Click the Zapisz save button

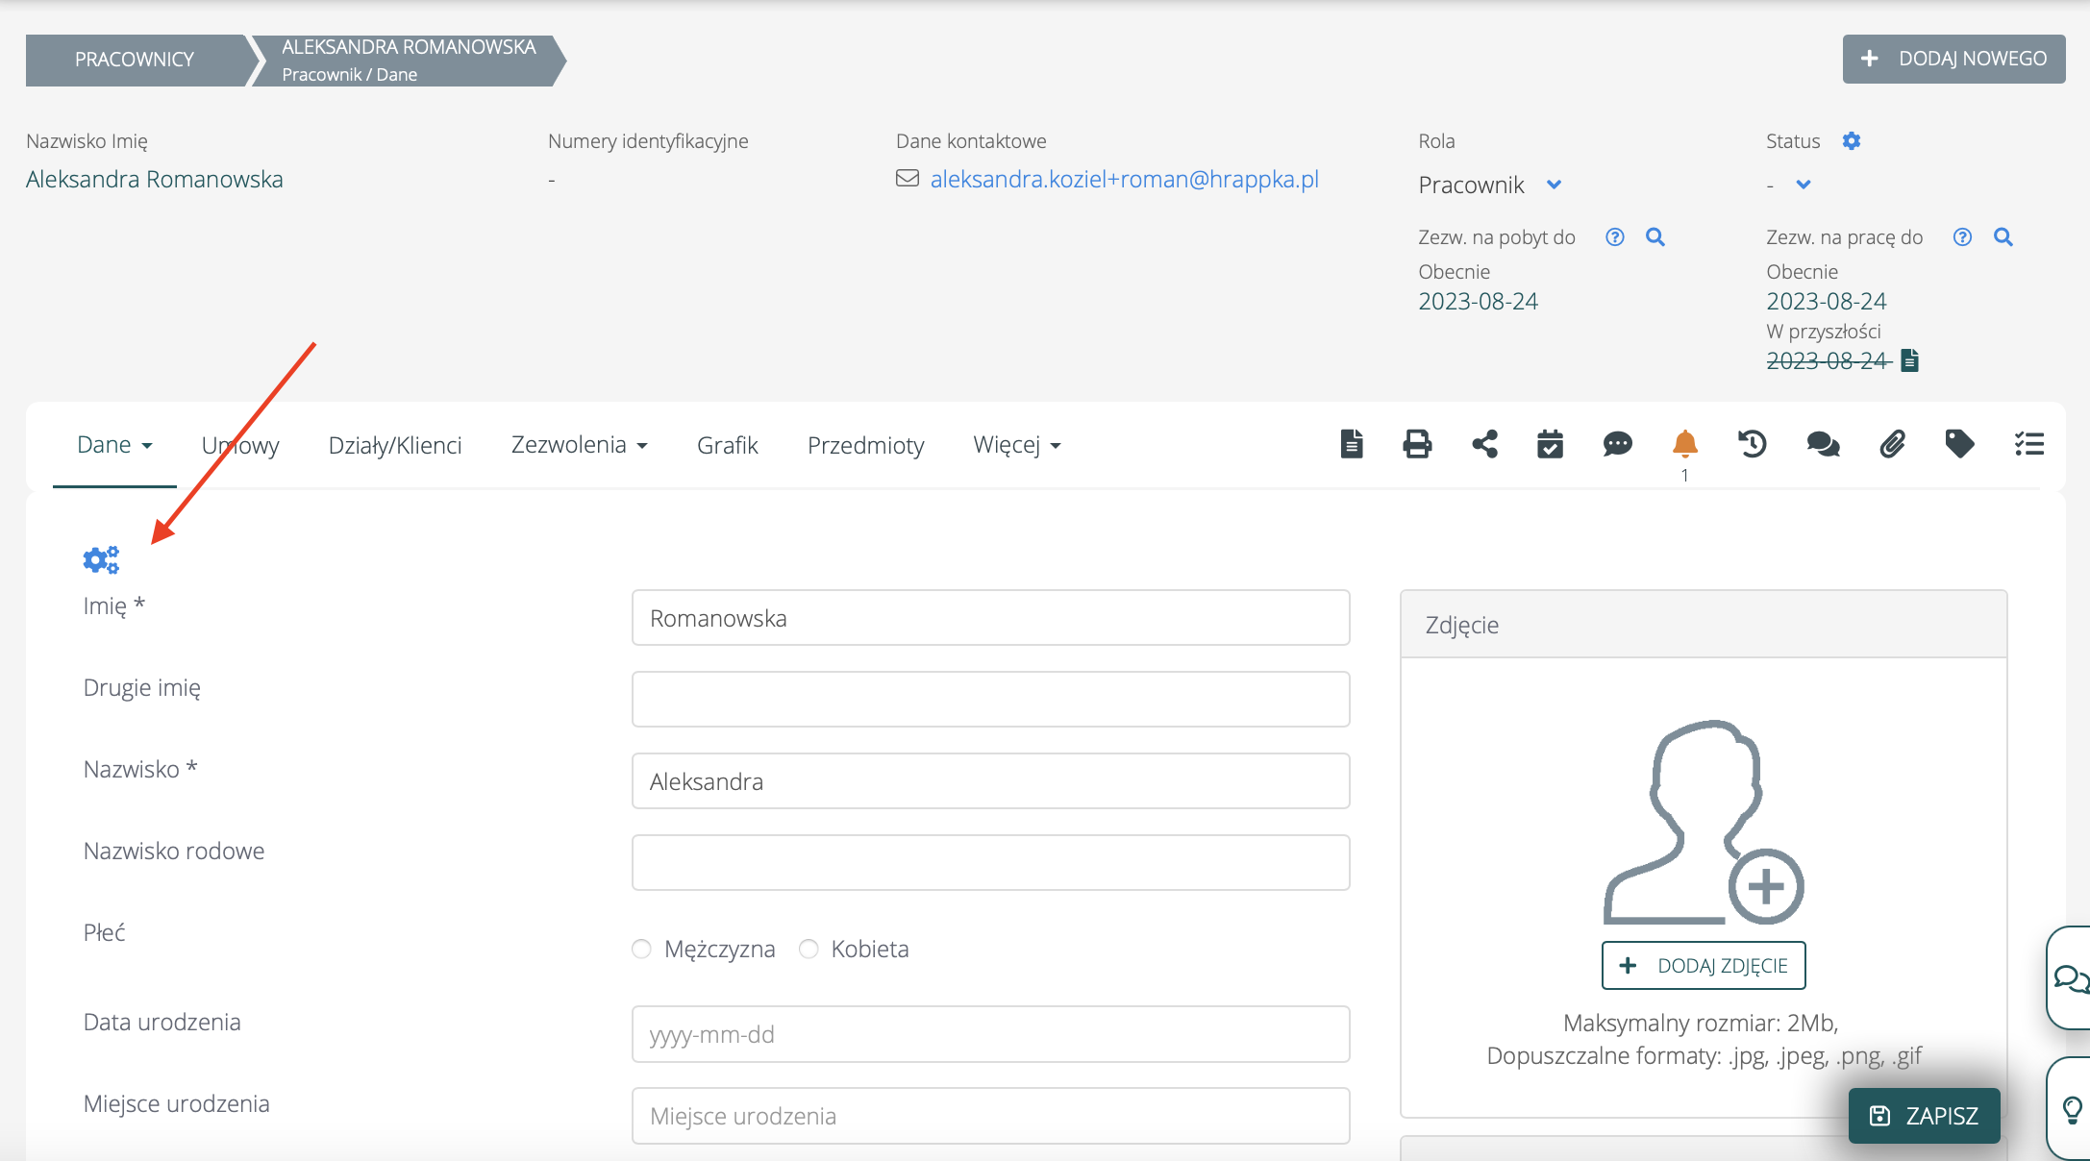[x=1924, y=1115]
